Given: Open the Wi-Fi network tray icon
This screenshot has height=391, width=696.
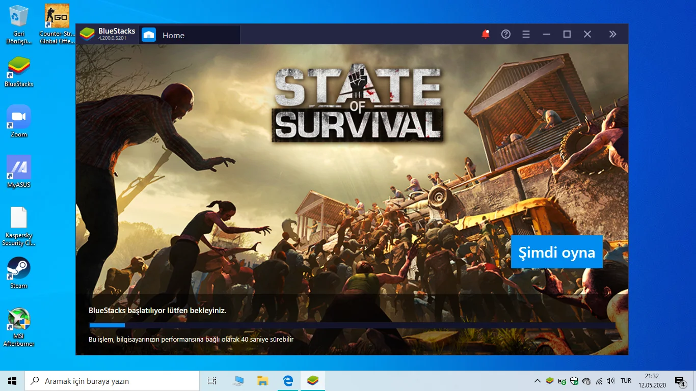Looking at the screenshot, I should 599,381.
